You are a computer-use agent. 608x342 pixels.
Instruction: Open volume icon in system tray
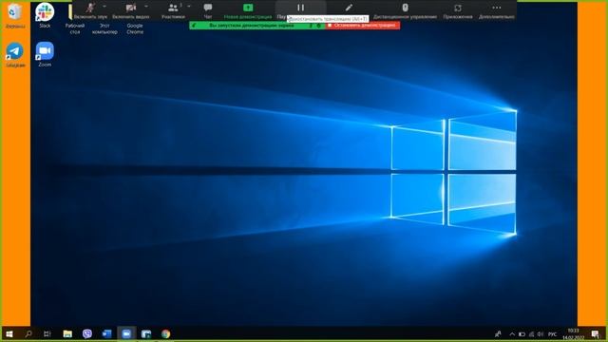pos(541,333)
